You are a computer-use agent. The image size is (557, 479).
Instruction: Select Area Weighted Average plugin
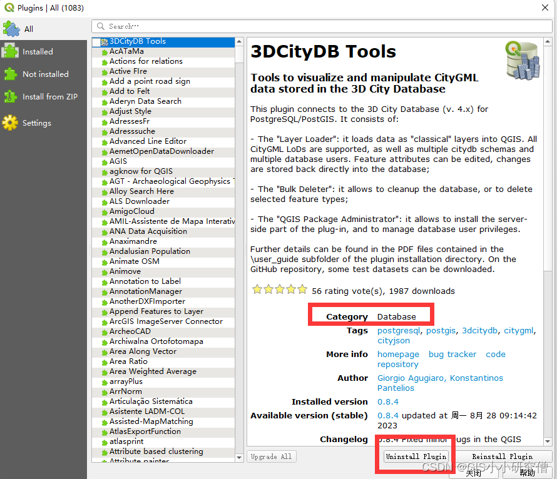click(163, 371)
